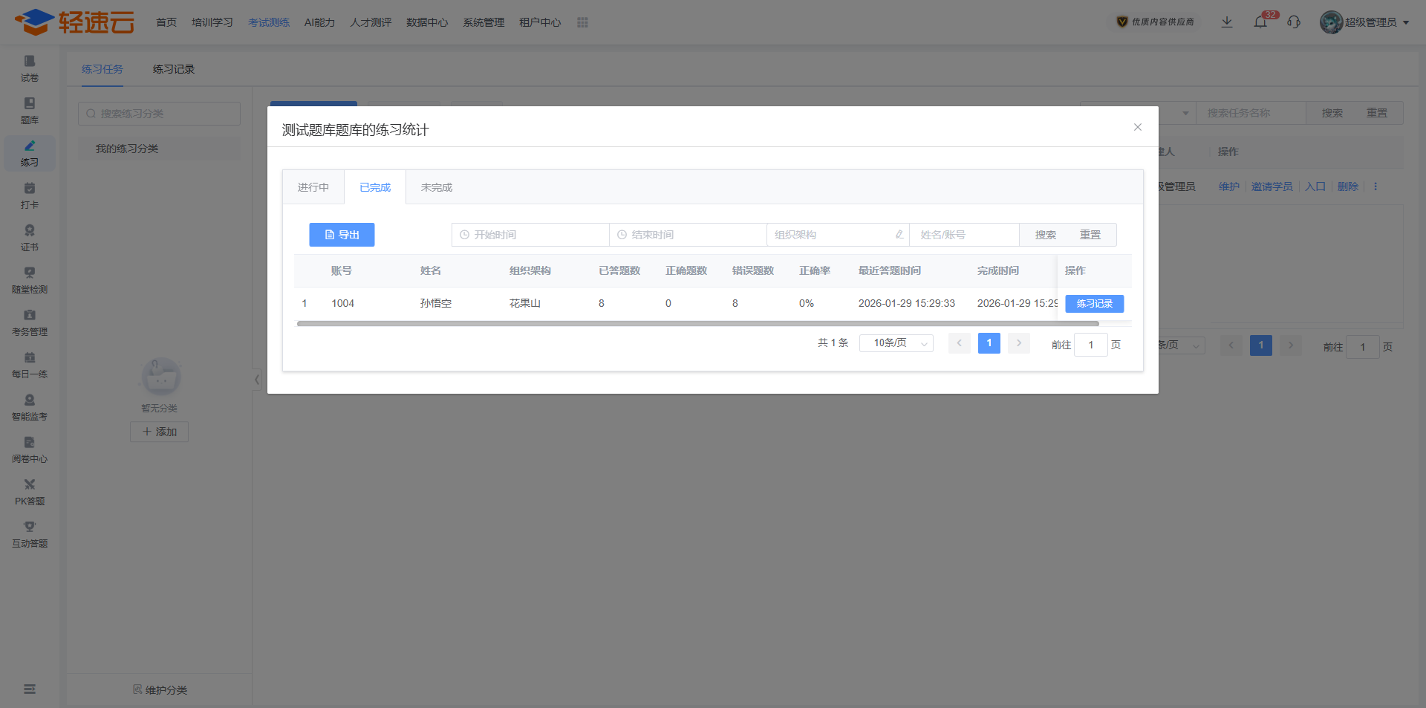The width and height of the screenshot is (1426, 708).
Task: Switch to the 进行中 tab
Action: coord(313,187)
